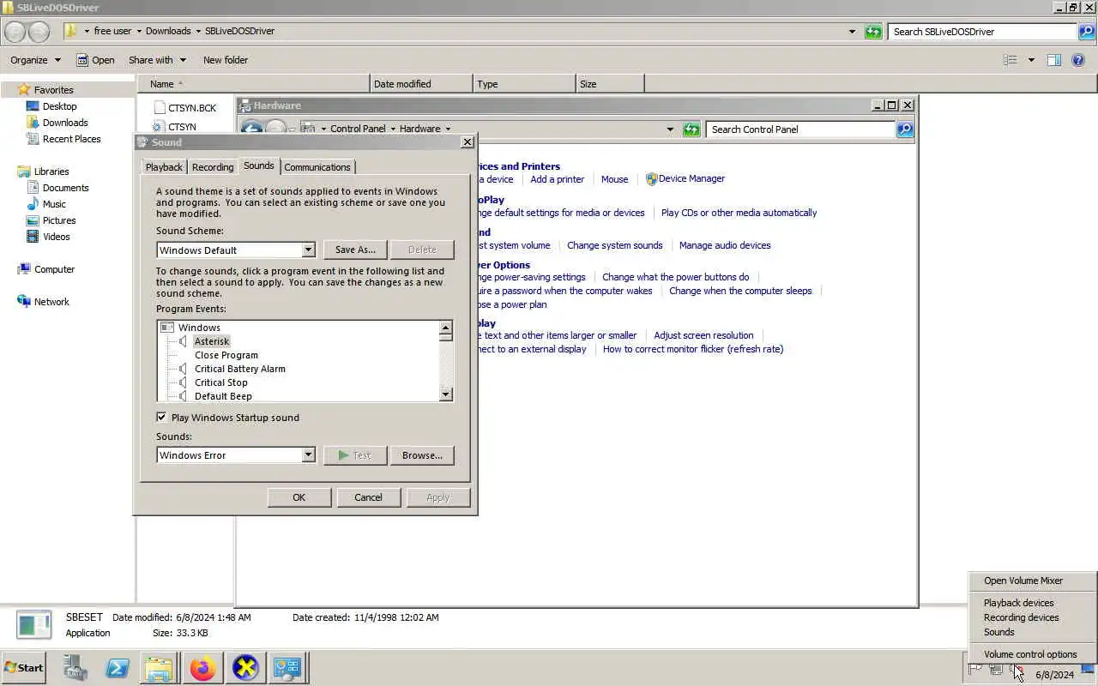Image resolution: width=1098 pixels, height=686 pixels.
Task: Click the Search Control Panel field
Action: [800, 129]
